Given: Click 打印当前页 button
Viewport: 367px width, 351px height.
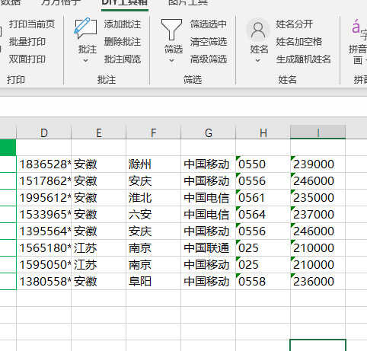Looking at the screenshot, I should click(32, 24).
